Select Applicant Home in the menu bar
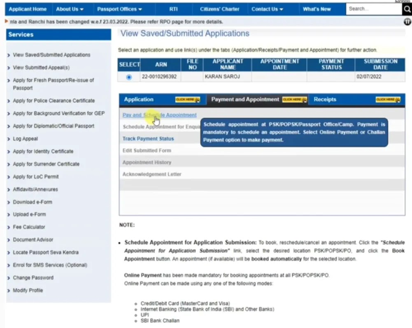This screenshot has width=412, height=328. click(28, 9)
